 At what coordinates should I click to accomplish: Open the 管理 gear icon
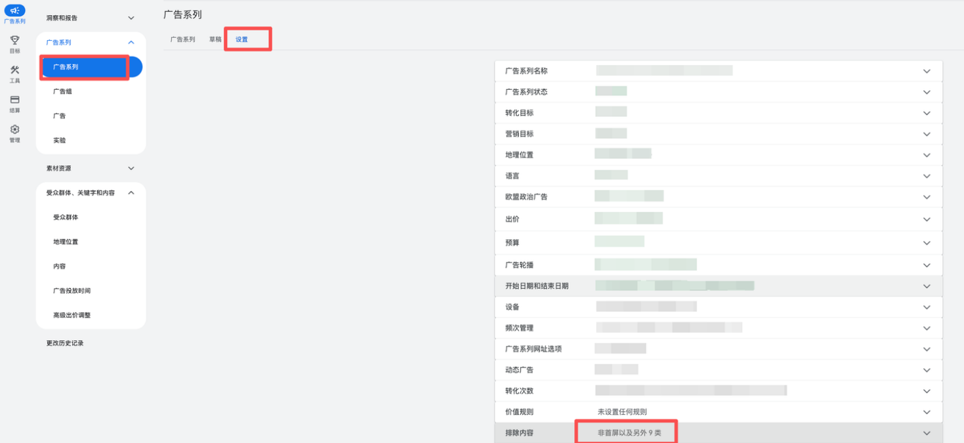[14, 129]
